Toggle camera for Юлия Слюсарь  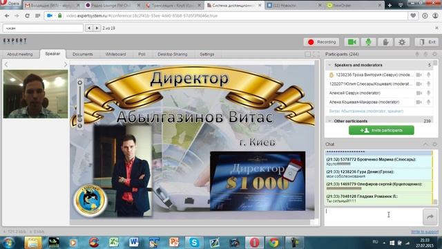419,84
